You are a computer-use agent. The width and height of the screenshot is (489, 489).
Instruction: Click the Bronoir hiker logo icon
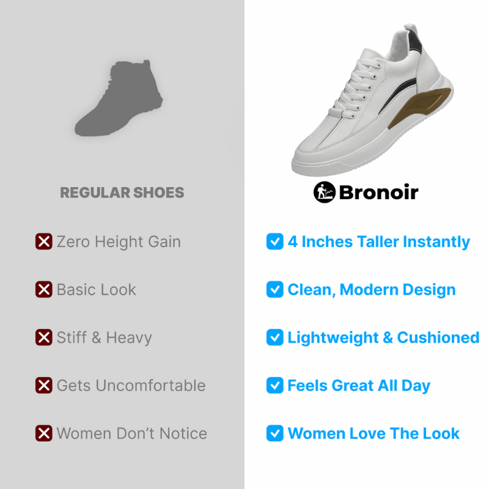[325, 192]
